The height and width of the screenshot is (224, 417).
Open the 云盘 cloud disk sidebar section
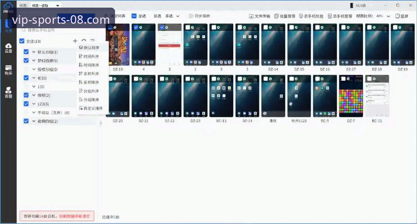tap(8, 48)
